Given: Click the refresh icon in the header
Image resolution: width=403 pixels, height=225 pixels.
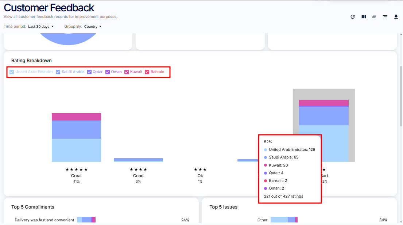Looking at the screenshot, I should tap(353, 17).
